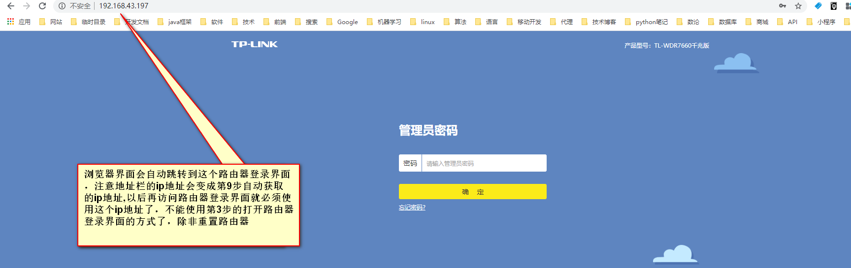851x268 pixels.
Task: Open the python笔记 bookmark folder
Action: 647,22
